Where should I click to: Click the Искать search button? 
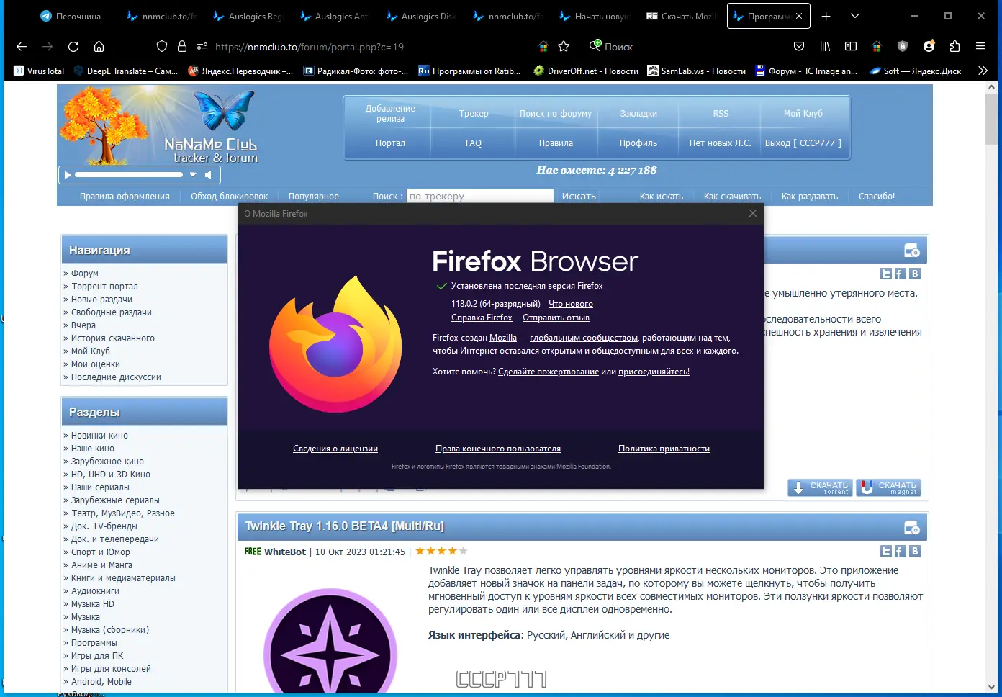(x=579, y=196)
